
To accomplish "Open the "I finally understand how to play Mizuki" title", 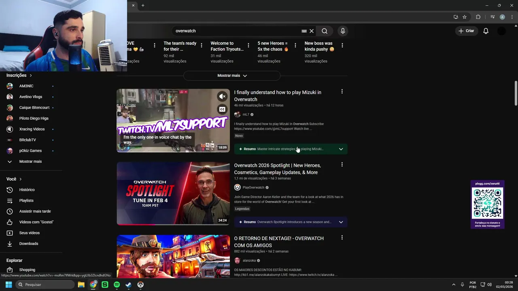I will [x=278, y=96].
